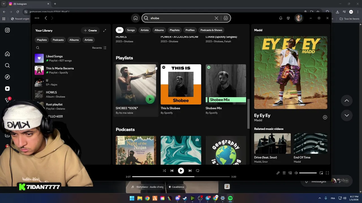Seek in the track progress bar
The height and width of the screenshot is (203, 362).
(181, 177)
